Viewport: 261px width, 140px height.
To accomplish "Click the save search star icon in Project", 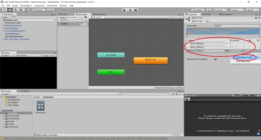I will tap(181, 94).
